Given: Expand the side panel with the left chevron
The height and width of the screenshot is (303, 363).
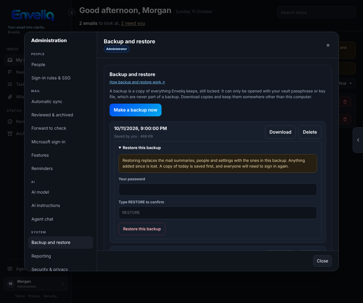Looking at the screenshot, I should (358, 140).
